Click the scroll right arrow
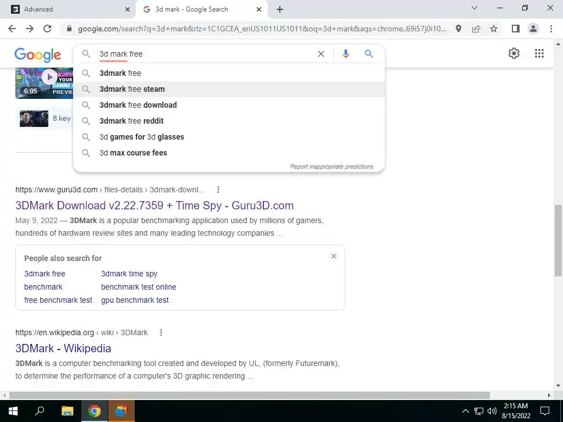 [x=549, y=395]
